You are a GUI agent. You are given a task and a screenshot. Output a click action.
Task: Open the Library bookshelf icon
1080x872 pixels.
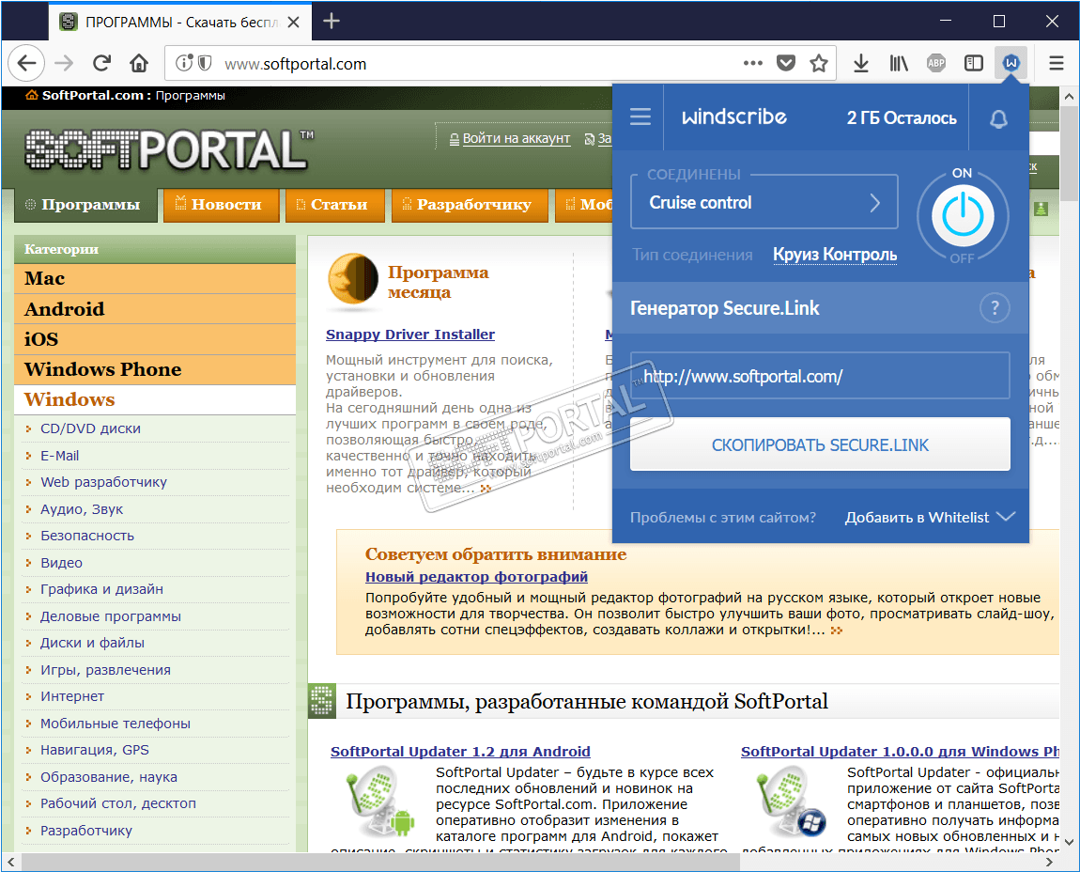pos(899,63)
